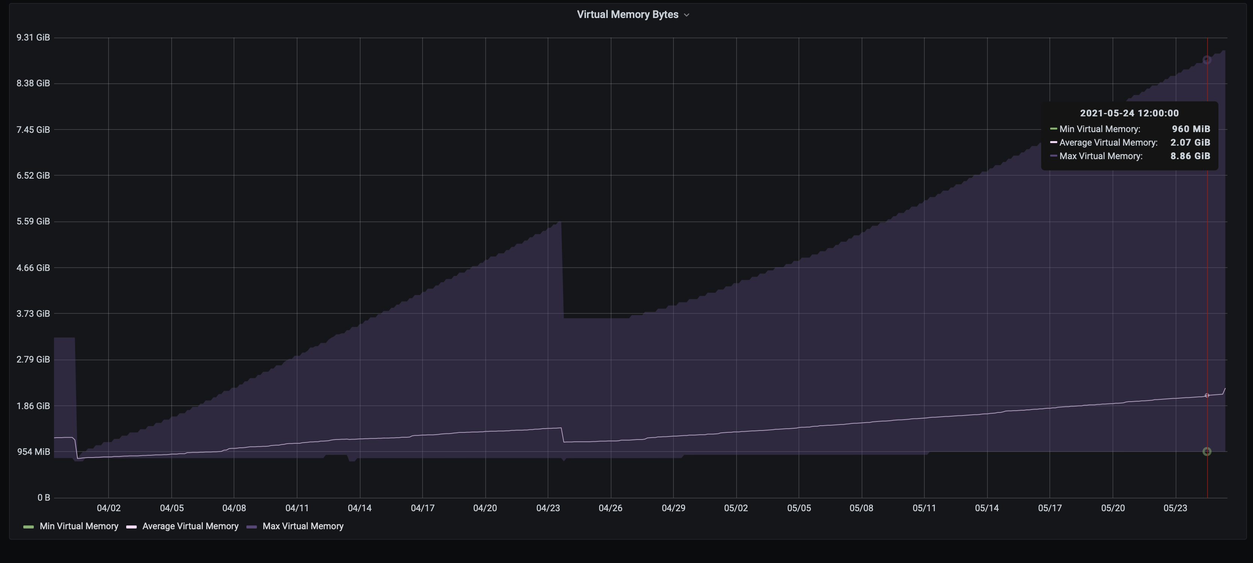Click the Average series hover point marker
This screenshot has width=1253, height=563.
click(1207, 395)
